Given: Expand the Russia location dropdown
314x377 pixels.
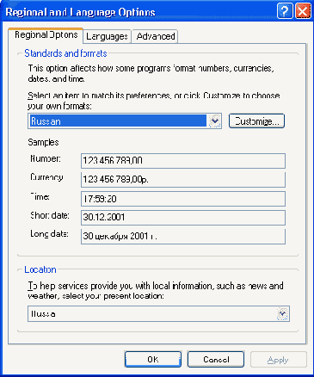Looking at the screenshot, I should pos(283,313).
